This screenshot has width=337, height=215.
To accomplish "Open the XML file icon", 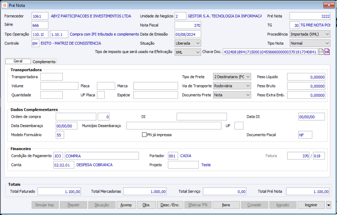I will click(327, 52).
